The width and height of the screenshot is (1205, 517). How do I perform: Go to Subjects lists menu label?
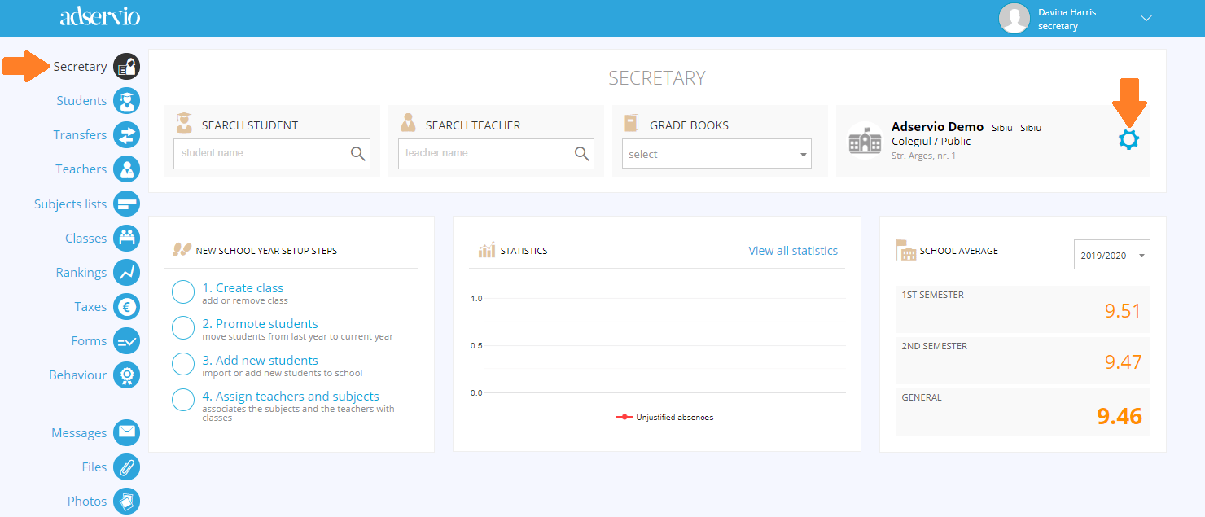tap(70, 204)
